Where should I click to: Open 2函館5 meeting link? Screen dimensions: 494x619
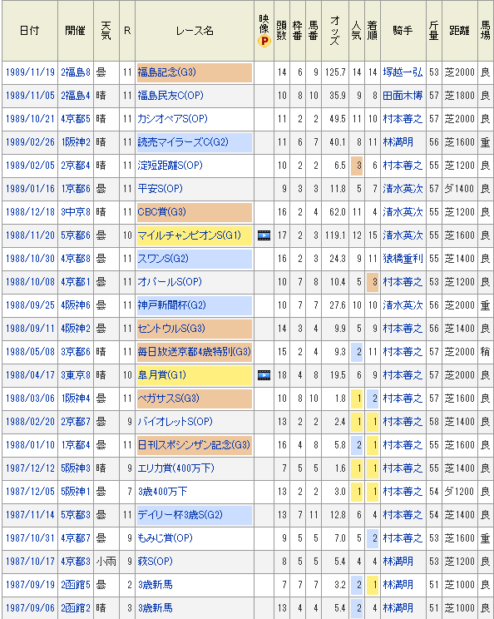(76, 585)
